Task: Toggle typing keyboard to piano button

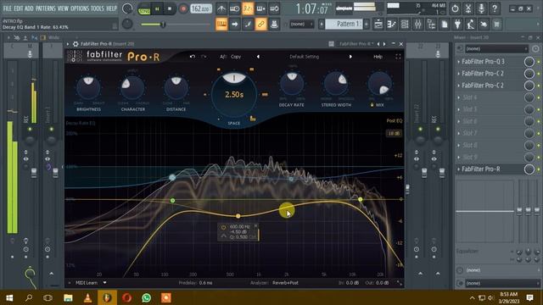Action: (221, 25)
